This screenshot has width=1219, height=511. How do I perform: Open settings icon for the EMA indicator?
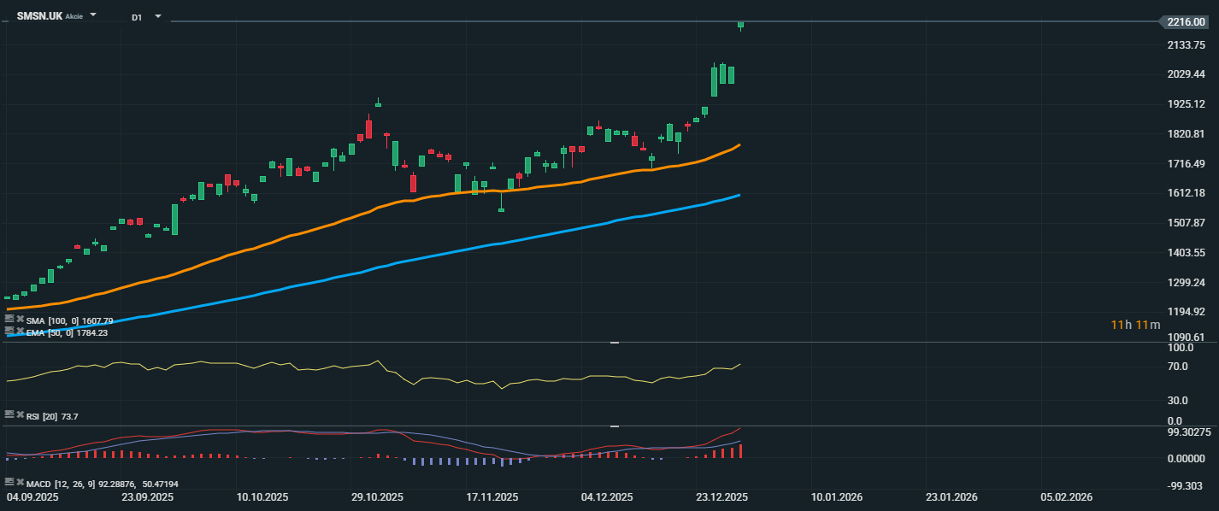click(9, 332)
